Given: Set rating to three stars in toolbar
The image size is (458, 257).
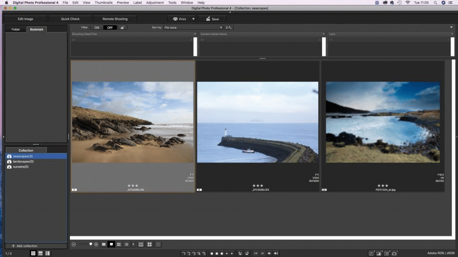Looking at the screenshot, I should (x=222, y=254).
